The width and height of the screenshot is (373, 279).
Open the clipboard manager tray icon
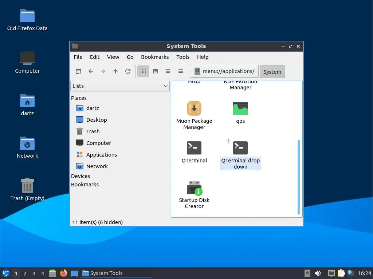[x=341, y=273]
